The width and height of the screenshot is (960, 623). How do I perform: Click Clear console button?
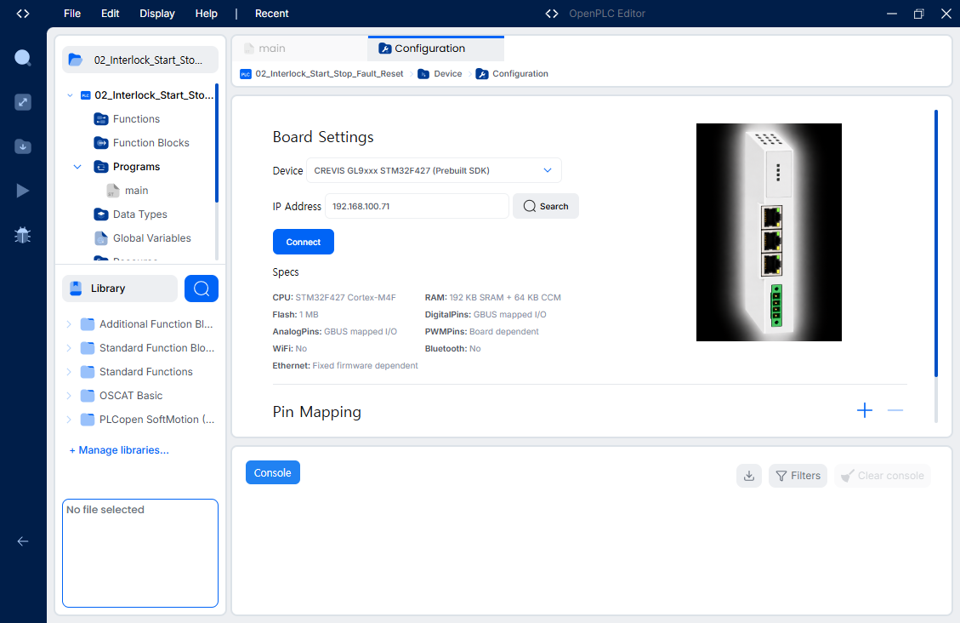[883, 476]
